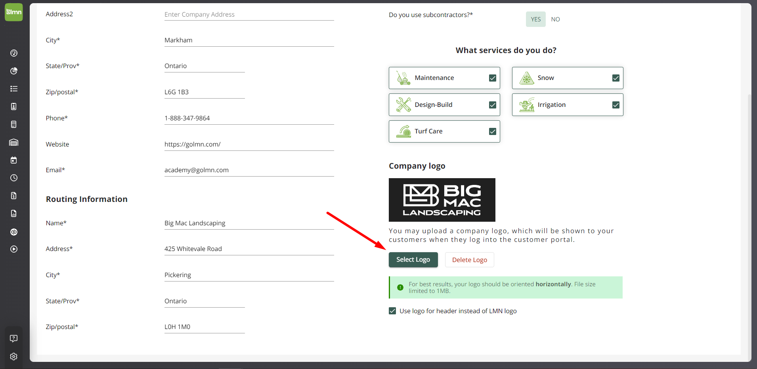The image size is (757, 369).
Task: Click the Delete Logo button
Action: click(469, 259)
